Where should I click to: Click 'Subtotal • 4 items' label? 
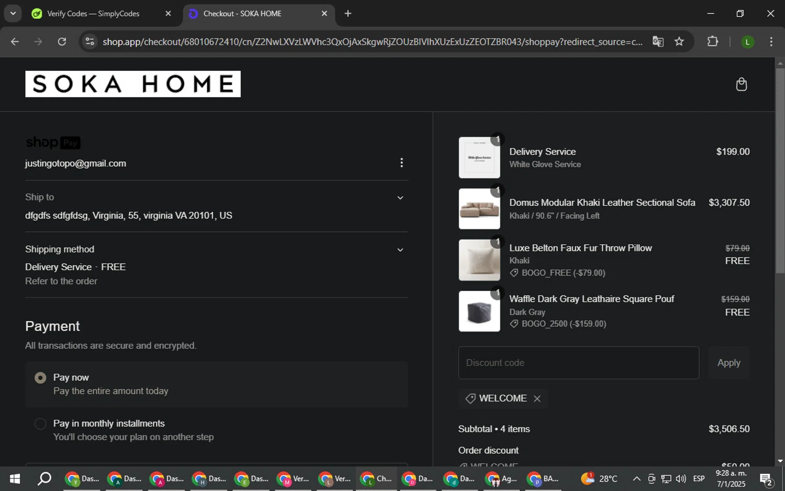point(494,429)
